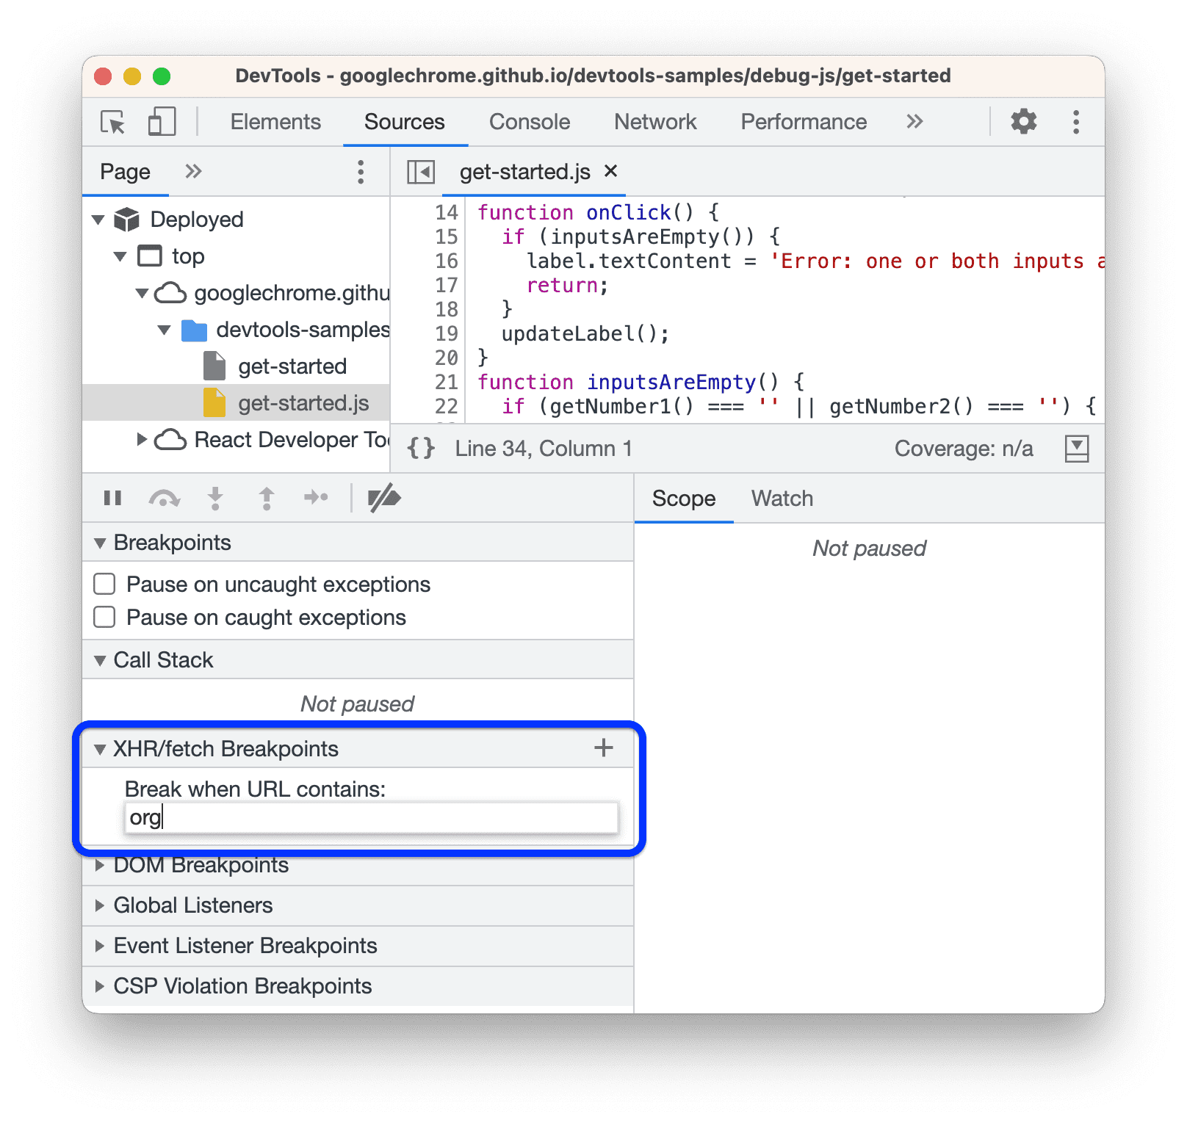Step out of current function
Screen dimensions: 1187x1122
(265, 498)
